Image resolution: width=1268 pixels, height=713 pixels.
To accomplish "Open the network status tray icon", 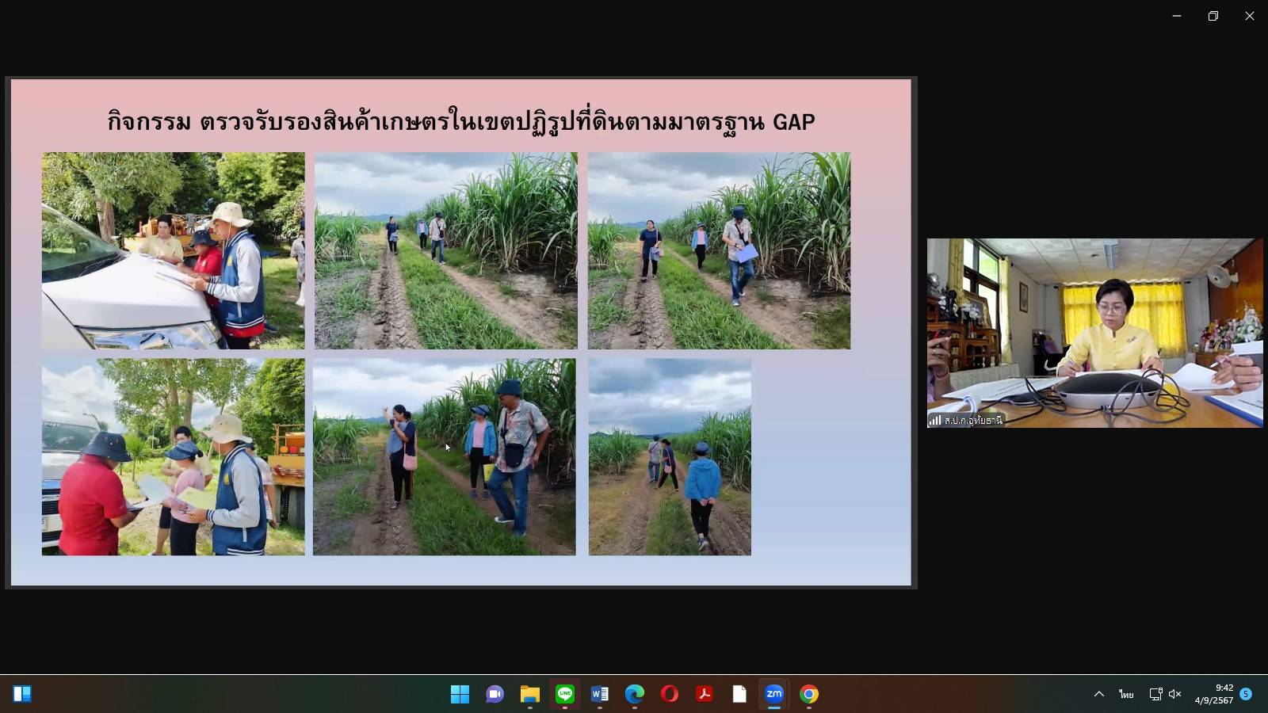I will 1155,694.
